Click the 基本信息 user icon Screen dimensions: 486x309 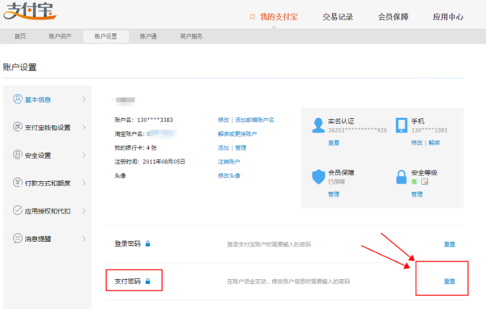(x=18, y=99)
